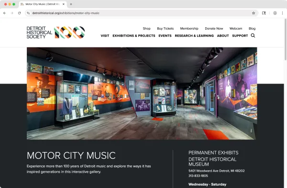Click the address bar URL field
Image resolution: width=287 pixels, height=188 pixels.
[141, 13]
